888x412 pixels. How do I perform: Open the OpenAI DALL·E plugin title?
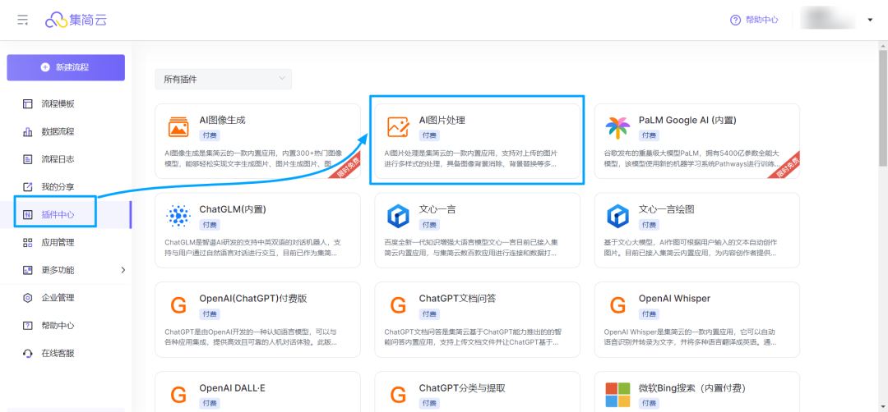tap(232, 387)
